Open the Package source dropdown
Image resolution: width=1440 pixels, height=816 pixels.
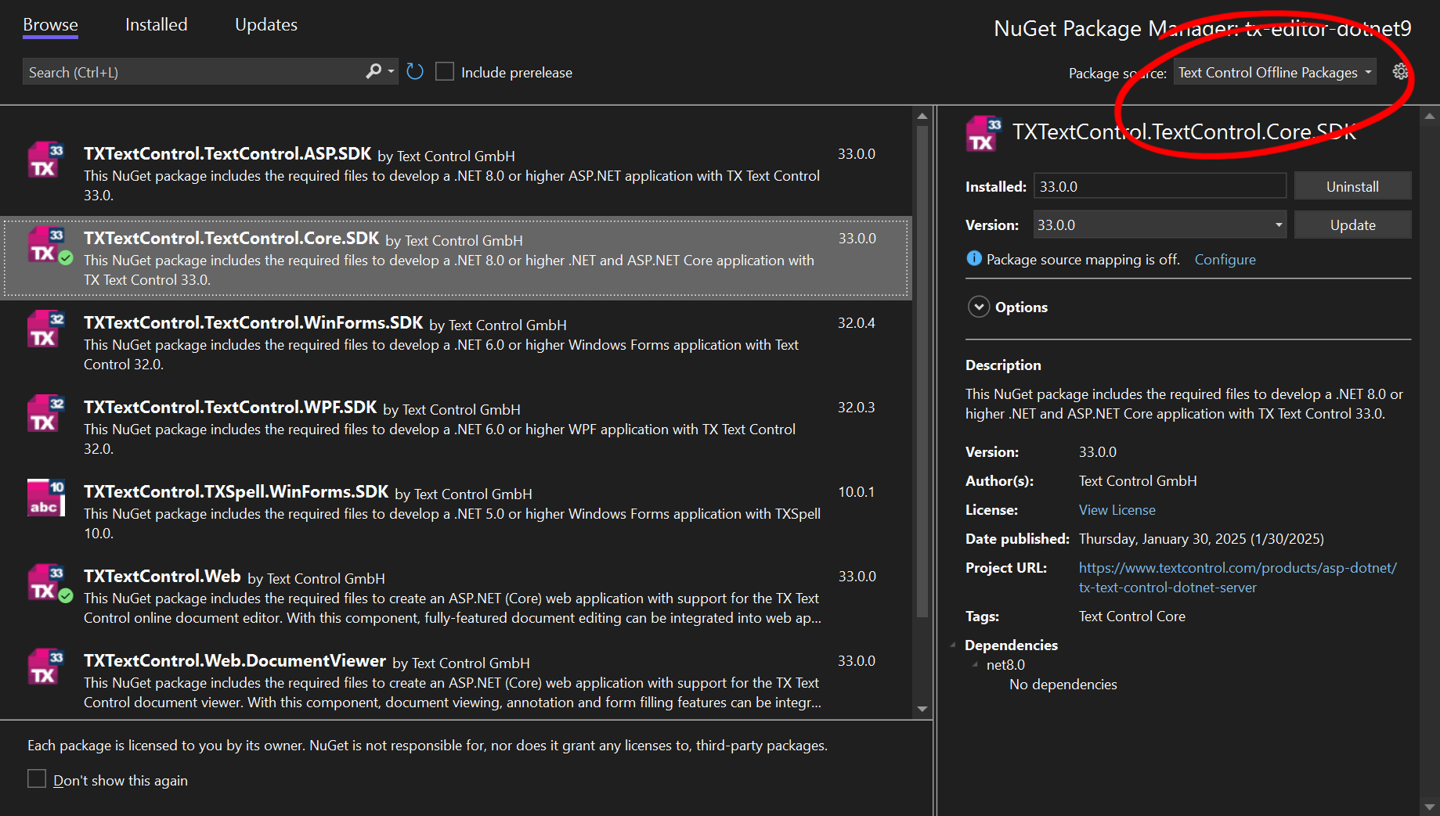point(1274,72)
